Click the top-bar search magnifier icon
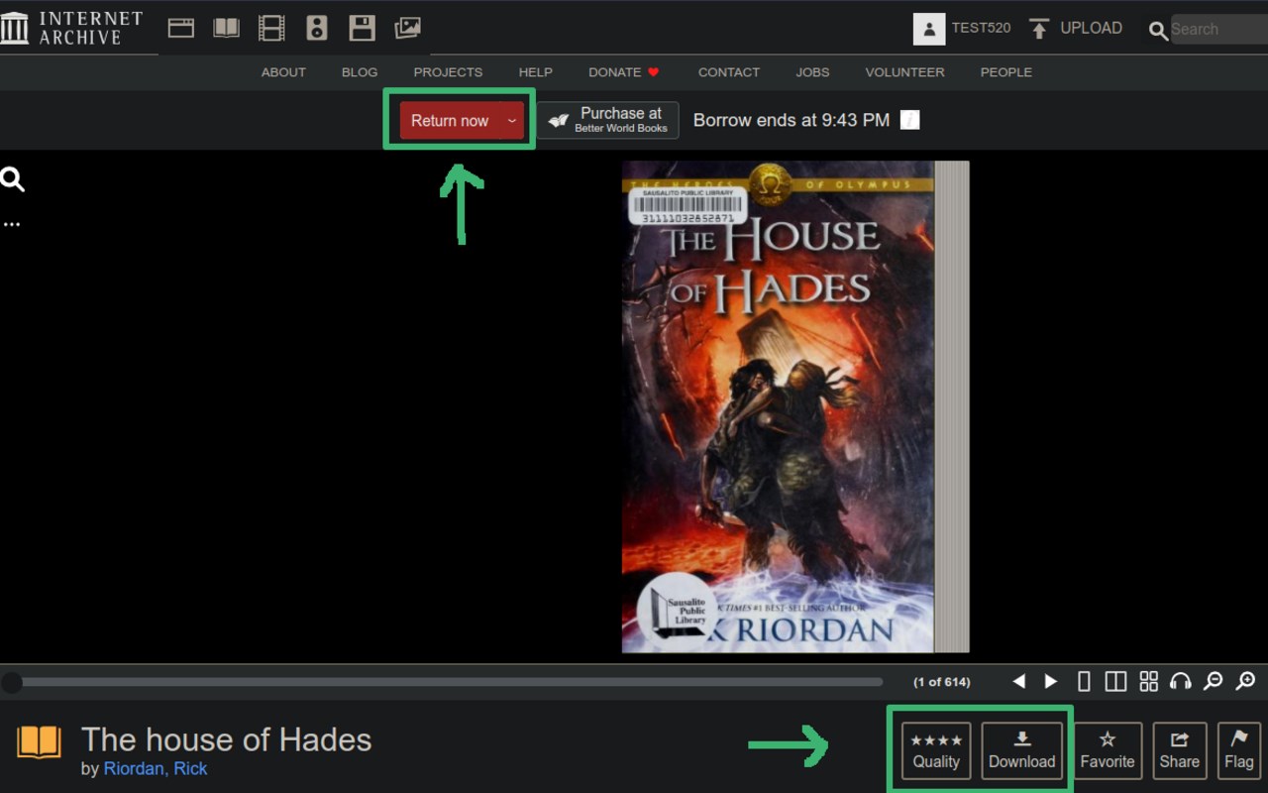1268x793 pixels. coord(1158,31)
